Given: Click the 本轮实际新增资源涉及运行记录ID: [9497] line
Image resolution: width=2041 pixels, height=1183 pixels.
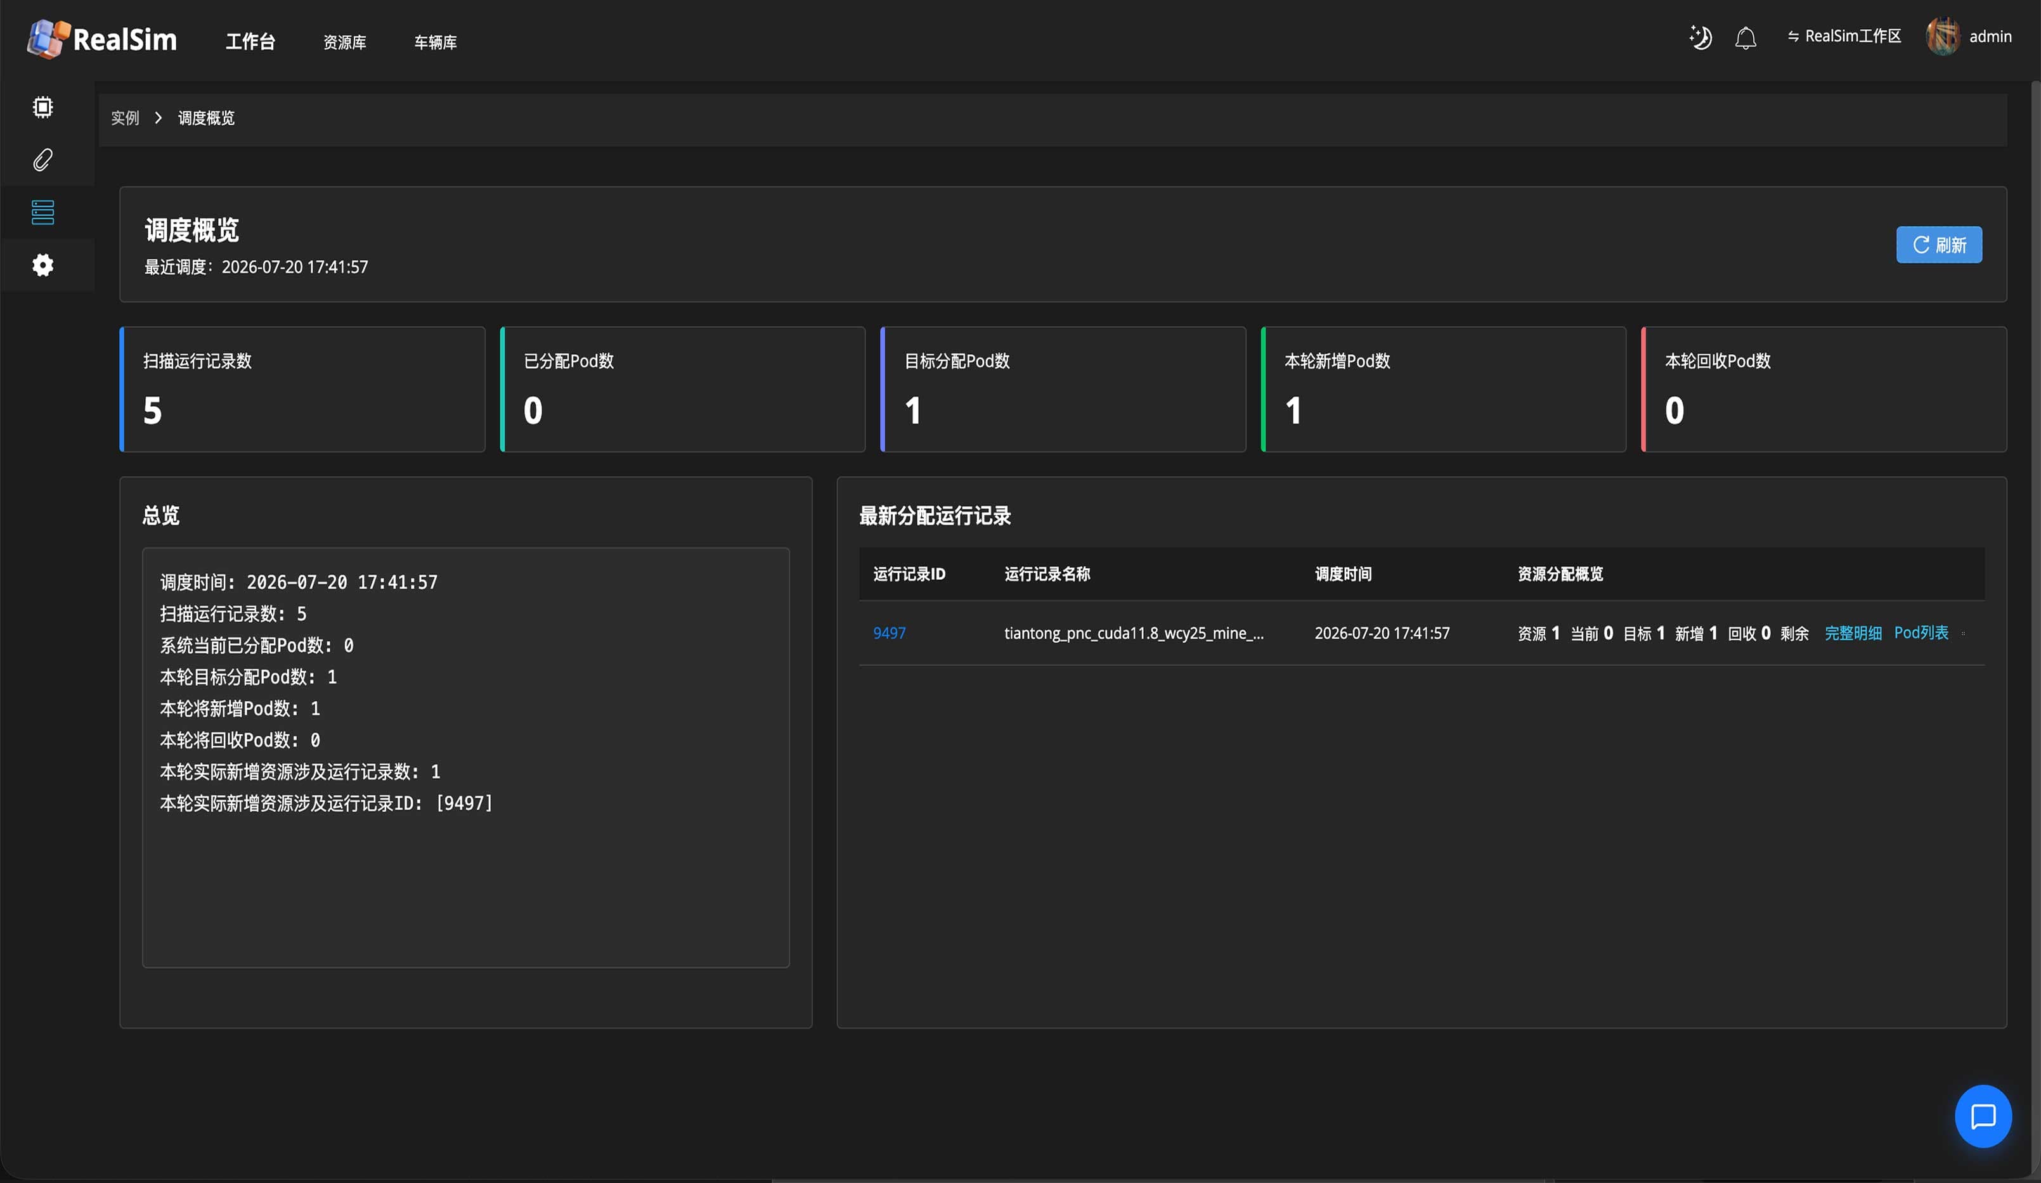Looking at the screenshot, I should [327, 803].
